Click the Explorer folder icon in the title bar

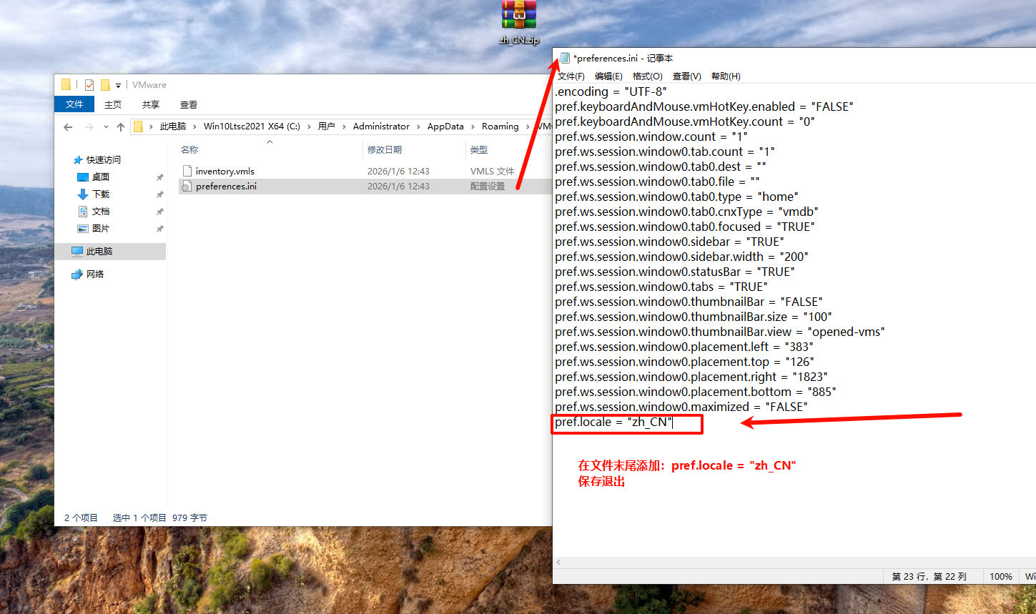coord(66,85)
